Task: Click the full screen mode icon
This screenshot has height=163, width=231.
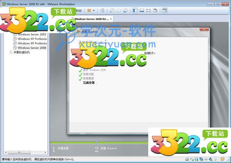Action: [x=148, y=10]
